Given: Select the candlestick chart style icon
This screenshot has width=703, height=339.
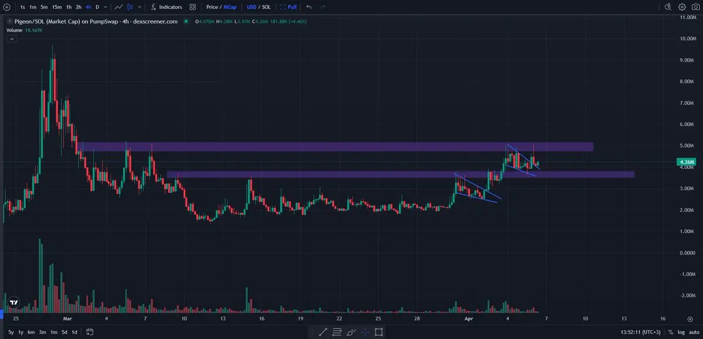Looking at the screenshot, I should (x=130, y=7).
